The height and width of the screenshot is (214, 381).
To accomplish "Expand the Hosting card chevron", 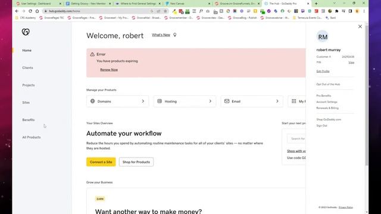I will [x=210, y=101].
